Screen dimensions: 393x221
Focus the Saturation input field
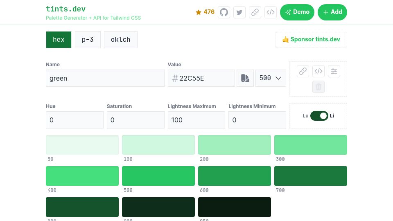[136, 120]
